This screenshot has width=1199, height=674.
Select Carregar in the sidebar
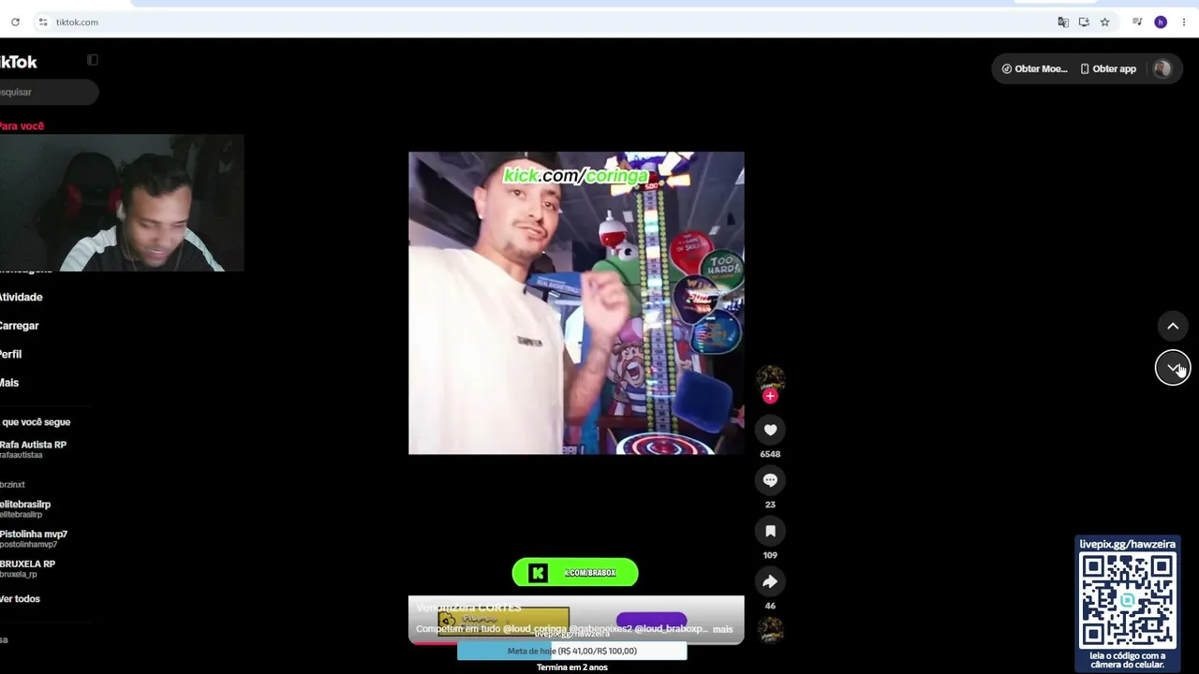pyautogui.click(x=19, y=326)
